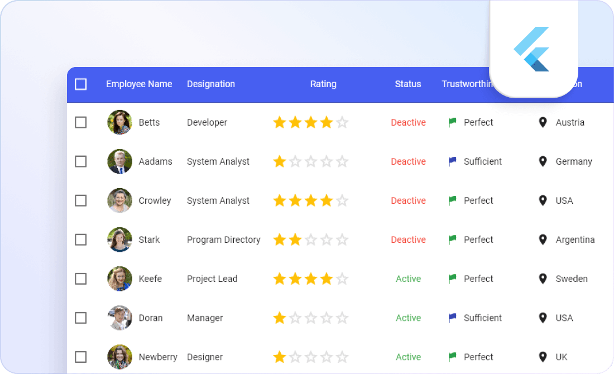
Task: Set Aadams rating to five stars
Action: point(342,161)
